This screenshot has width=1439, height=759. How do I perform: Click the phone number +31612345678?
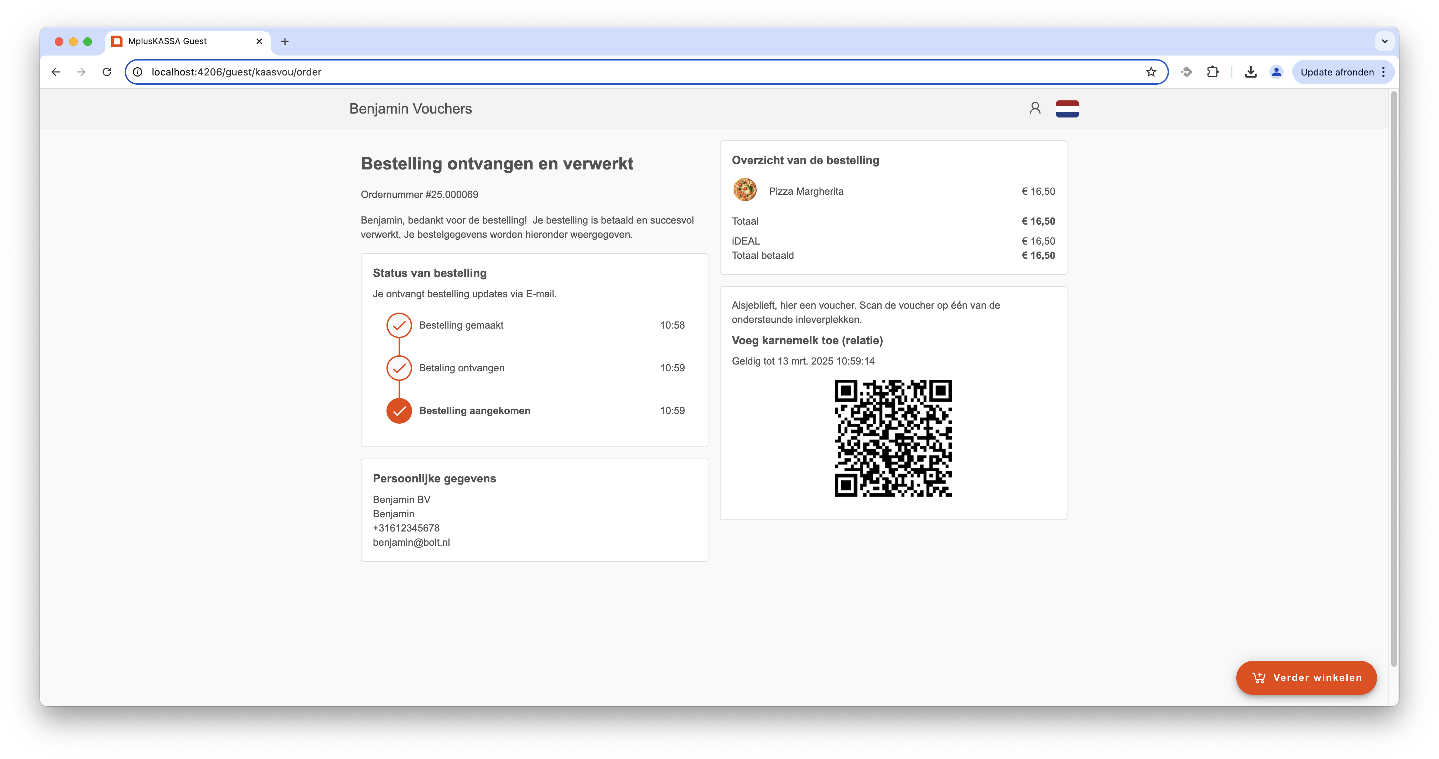tap(406, 528)
